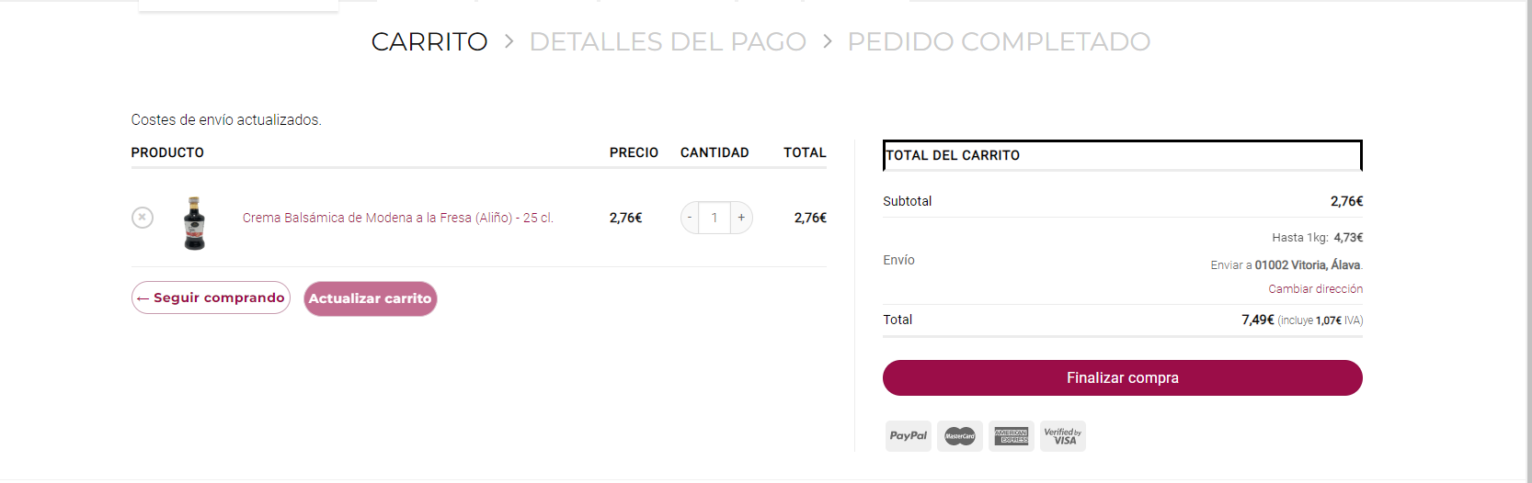
Task: Click the balsamic cream bottle thumbnail
Action: [x=194, y=223]
